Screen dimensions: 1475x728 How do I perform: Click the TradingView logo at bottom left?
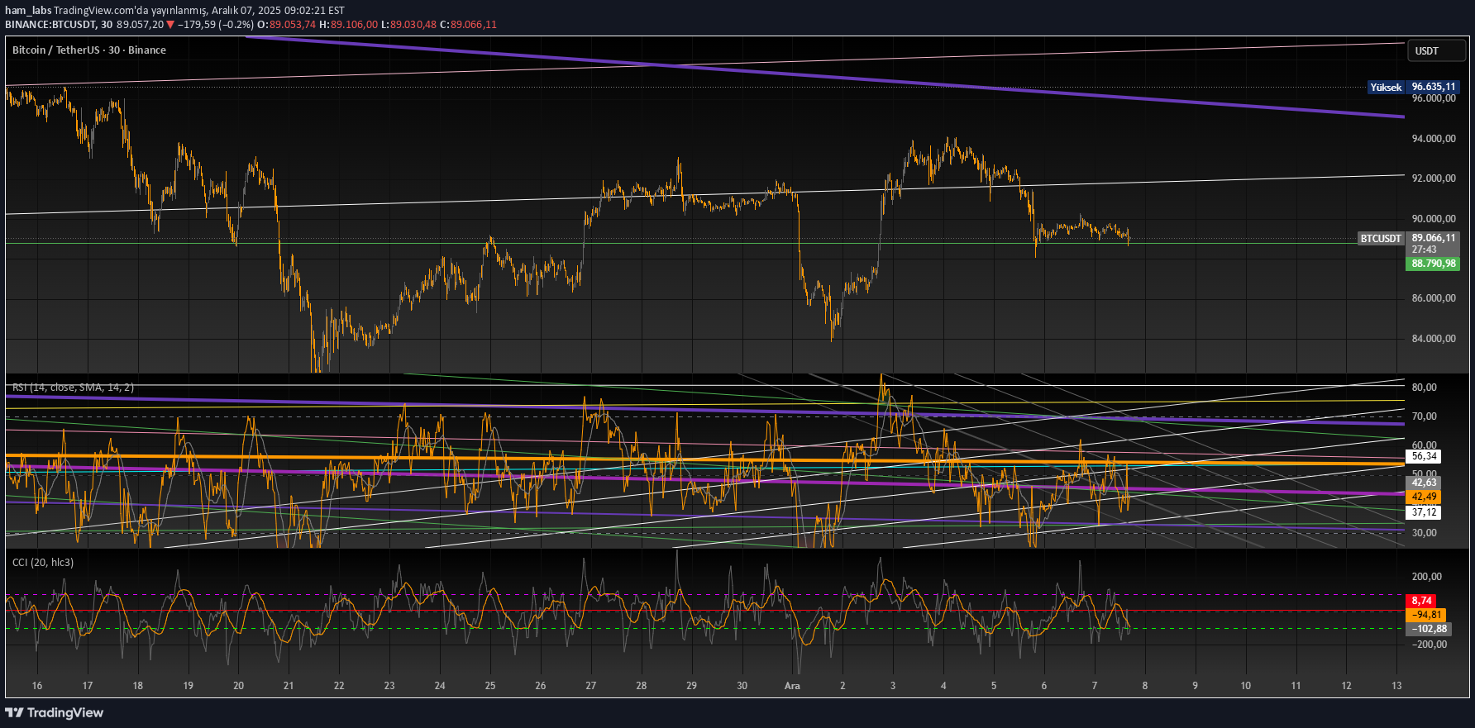(x=55, y=712)
